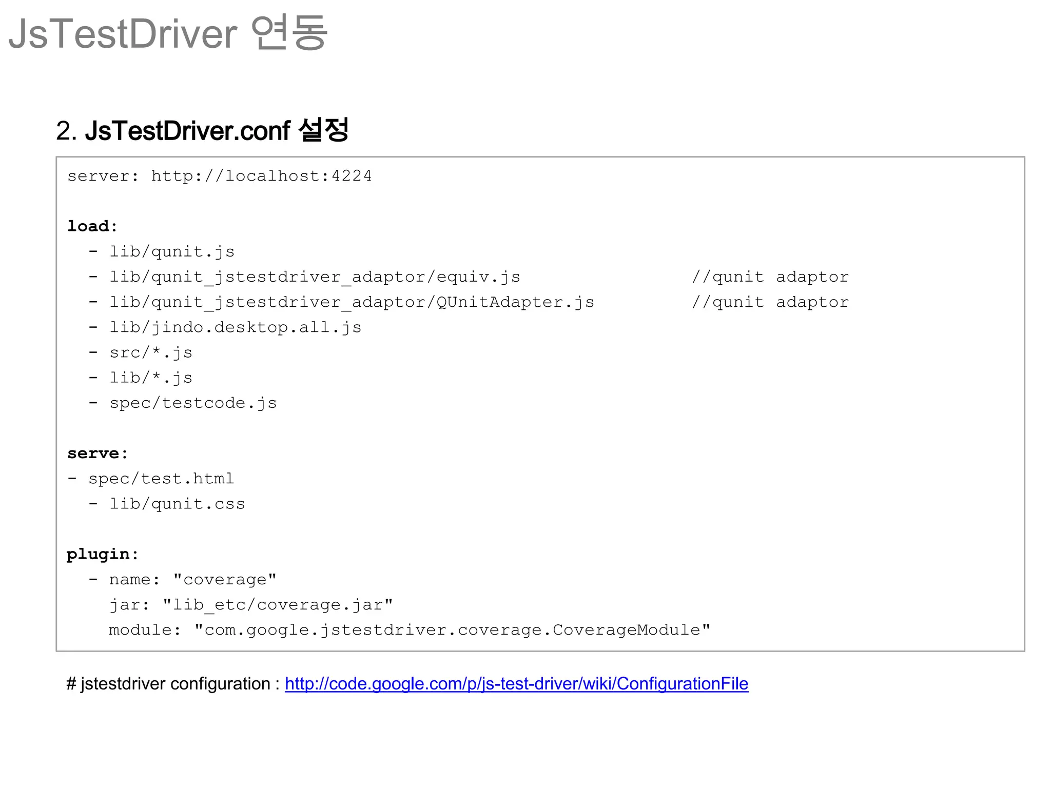
Task: Click the lib/*.js entry
Action: 150,378
